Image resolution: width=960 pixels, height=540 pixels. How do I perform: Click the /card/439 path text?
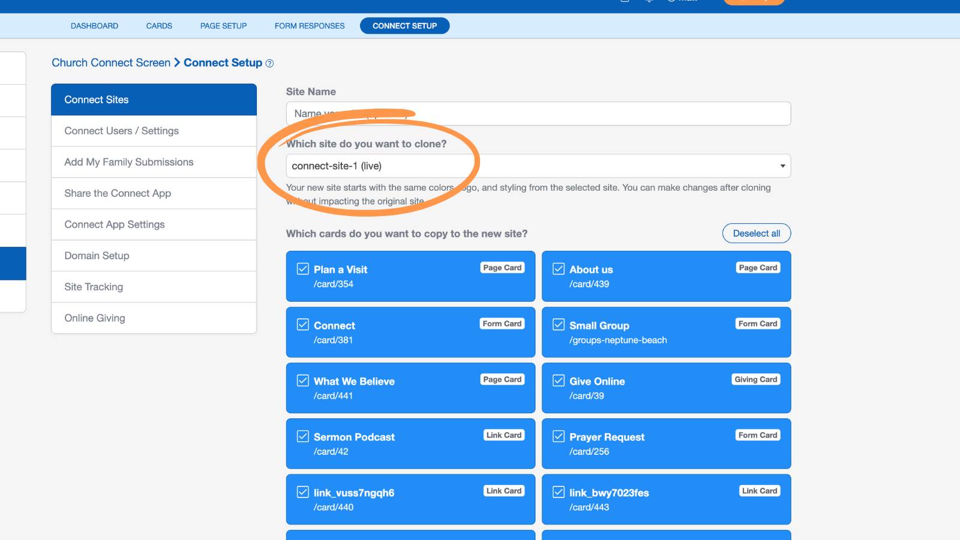(x=589, y=284)
